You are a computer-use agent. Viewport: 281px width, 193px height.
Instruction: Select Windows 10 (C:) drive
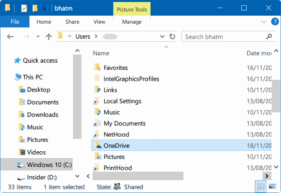pos(37,165)
